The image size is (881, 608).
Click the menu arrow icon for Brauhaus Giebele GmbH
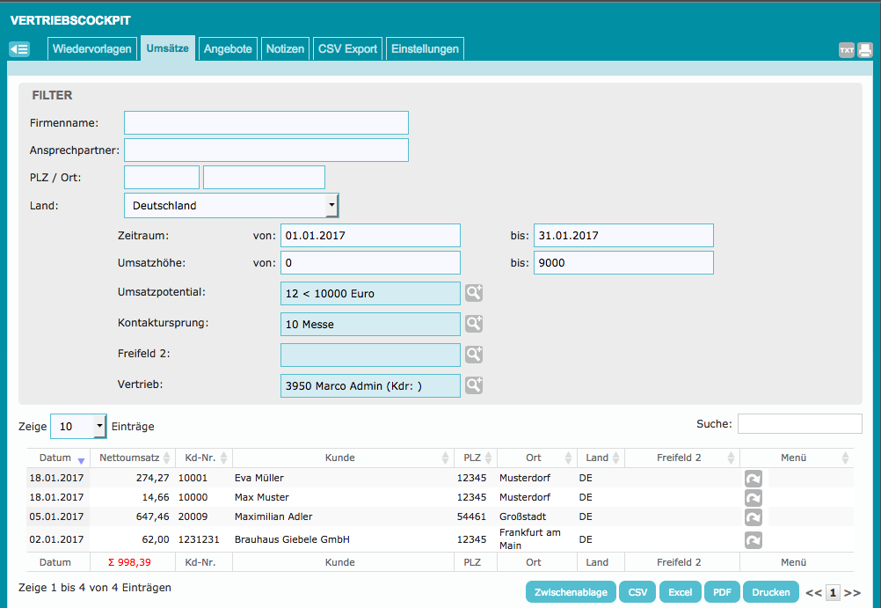pyautogui.click(x=754, y=539)
